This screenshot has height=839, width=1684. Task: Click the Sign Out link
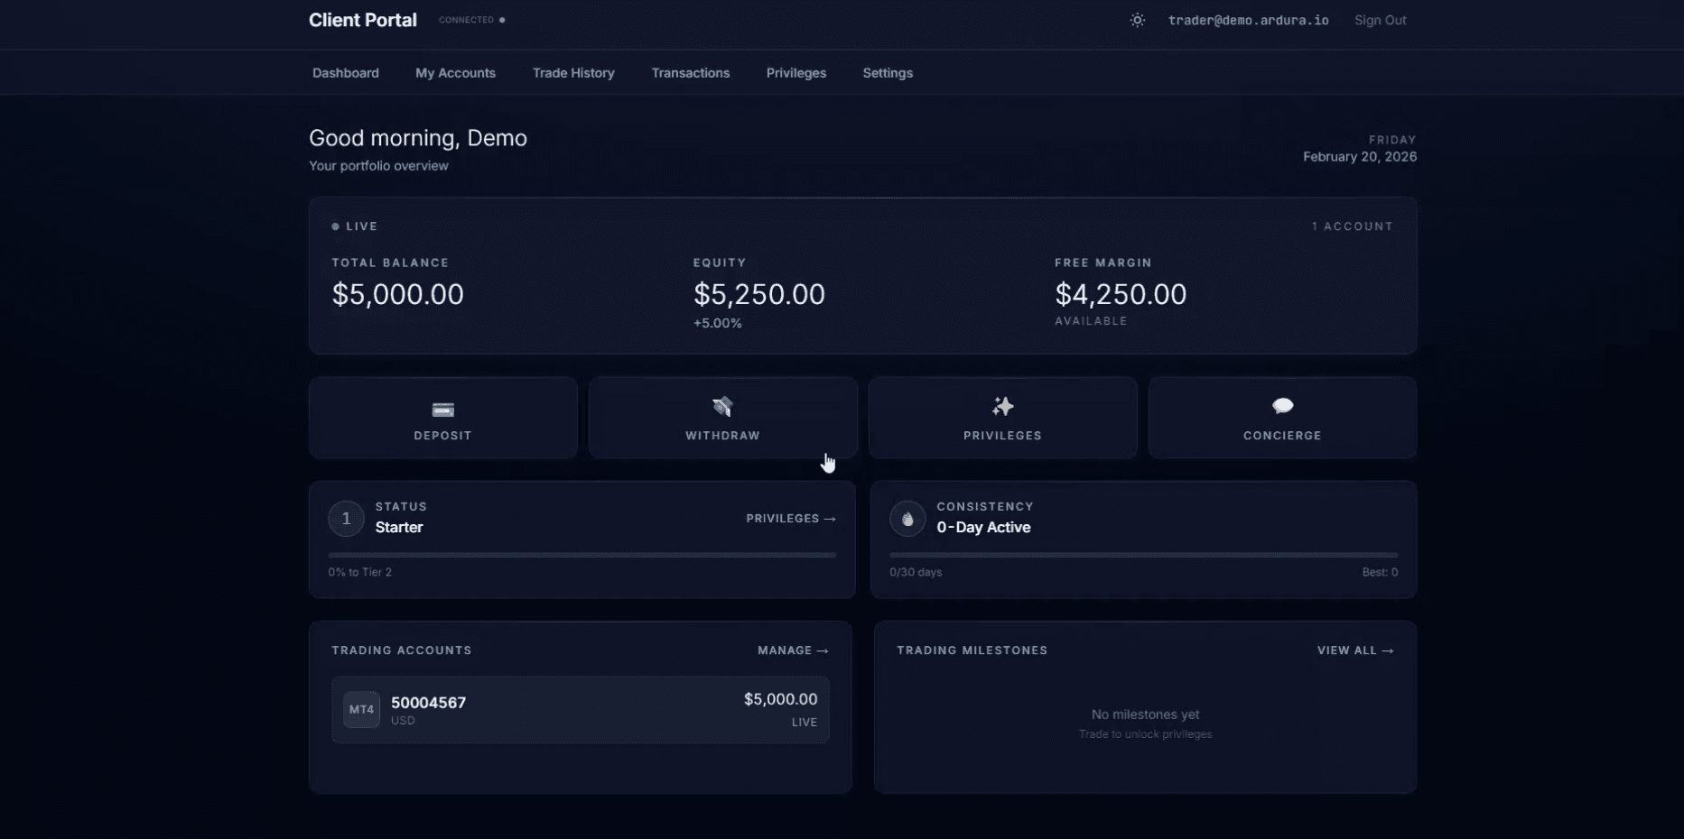[1381, 20]
